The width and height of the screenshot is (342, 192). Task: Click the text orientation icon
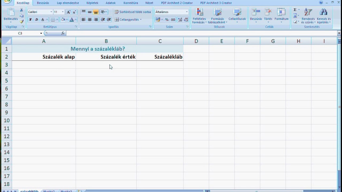[103, 12]
